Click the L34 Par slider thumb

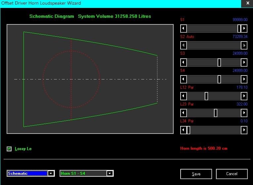[188, 130]
